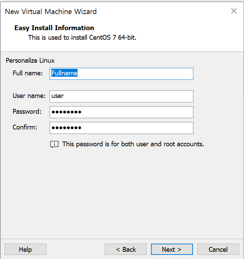
Task: Click the 'Personalize Linux' group label
Action: pos(30,61)
